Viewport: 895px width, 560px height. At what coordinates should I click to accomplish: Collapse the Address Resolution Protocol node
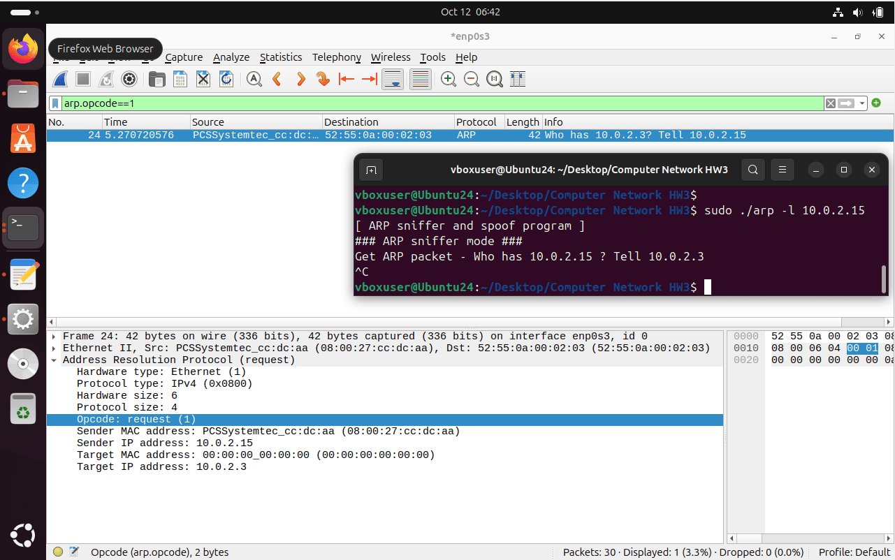[54, 360]
